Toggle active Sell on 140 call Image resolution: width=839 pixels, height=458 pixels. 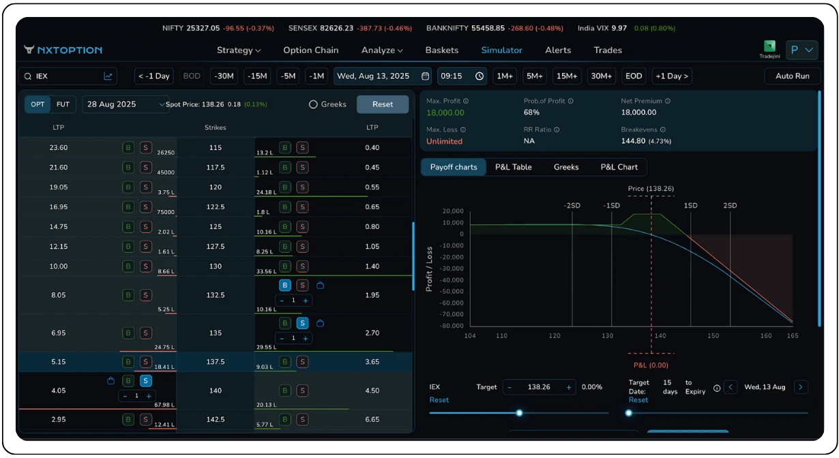pos(145,381)
